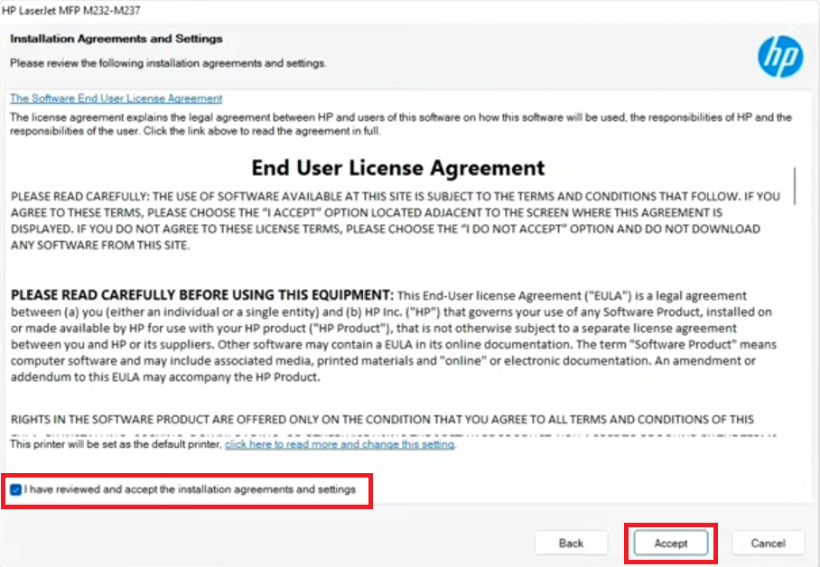Cancel the installation
The image size is (820, 567).
(769, 543)
